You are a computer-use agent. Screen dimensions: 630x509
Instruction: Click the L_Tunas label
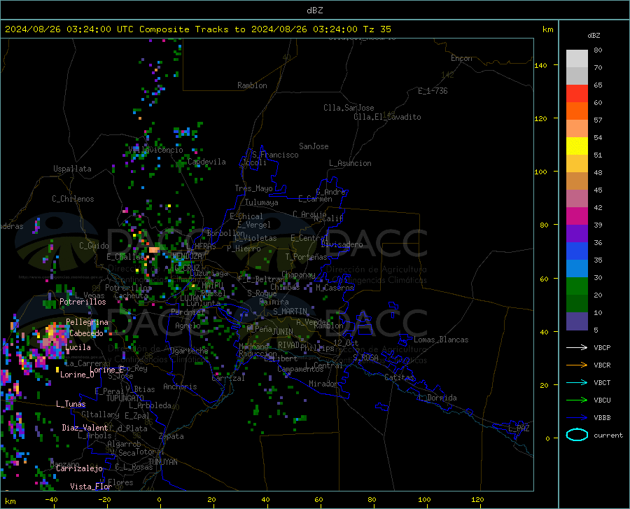pyautogui.click(x=71, y=404)
